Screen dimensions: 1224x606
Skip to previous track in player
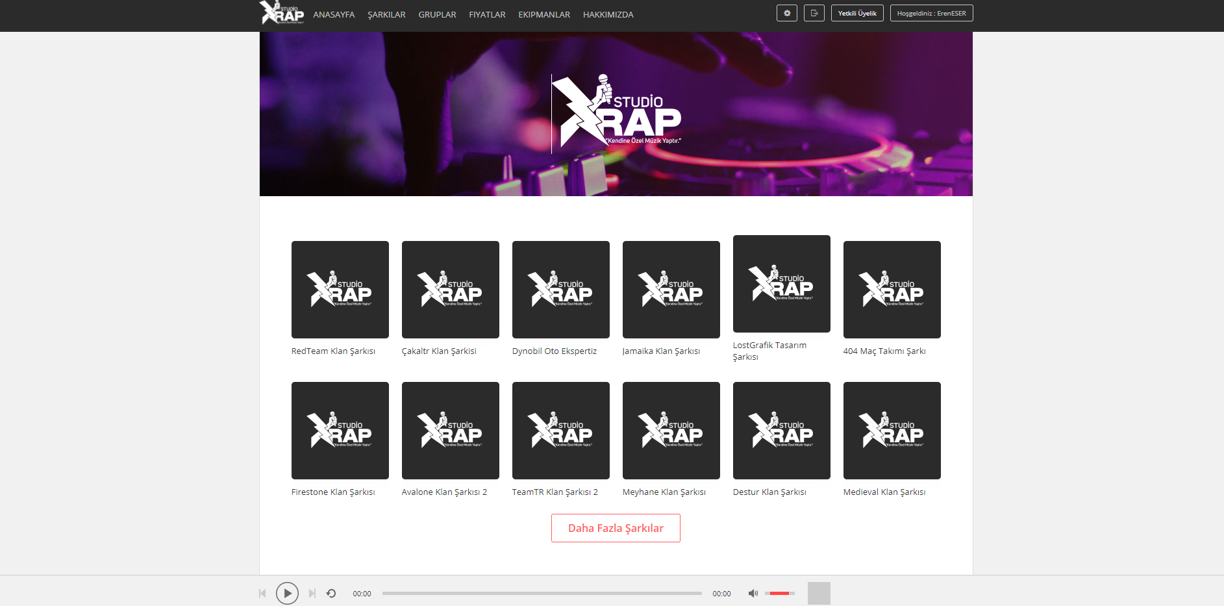click(262, 593)
